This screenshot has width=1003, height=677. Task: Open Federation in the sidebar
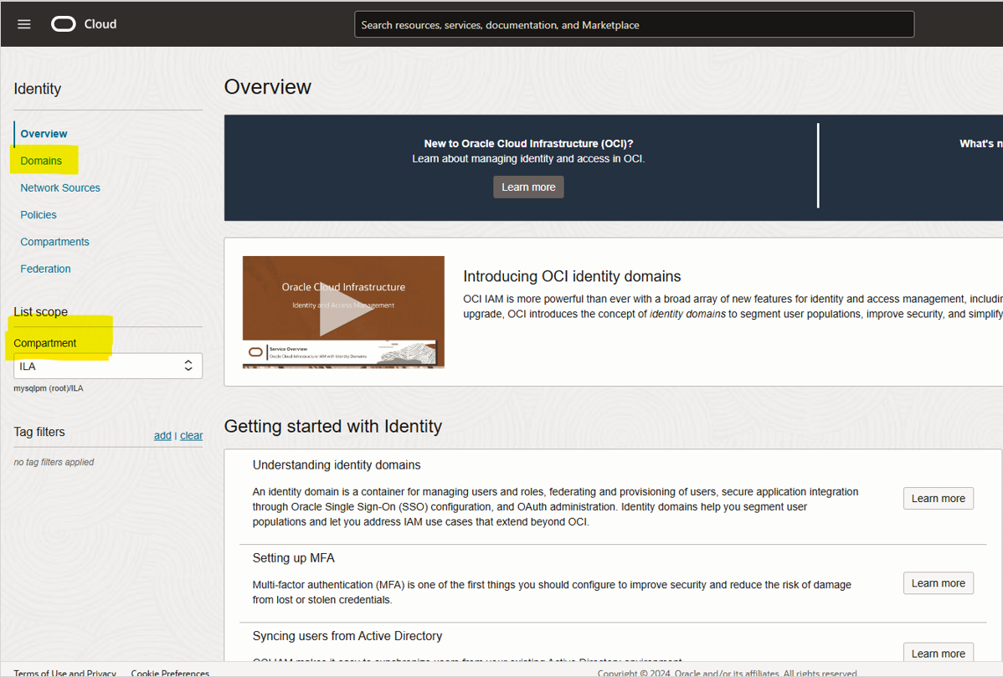pyautogui.click(x=45, y=269)
